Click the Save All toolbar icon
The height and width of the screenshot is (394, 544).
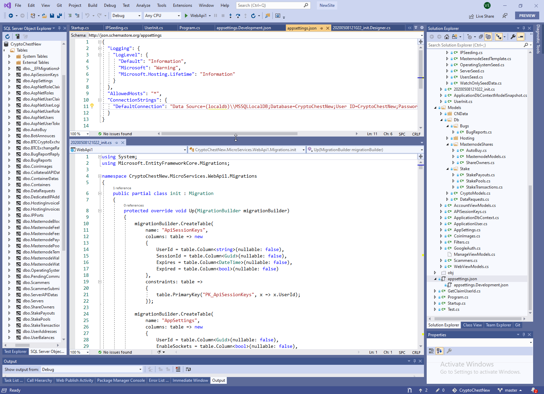pos(60,16)
